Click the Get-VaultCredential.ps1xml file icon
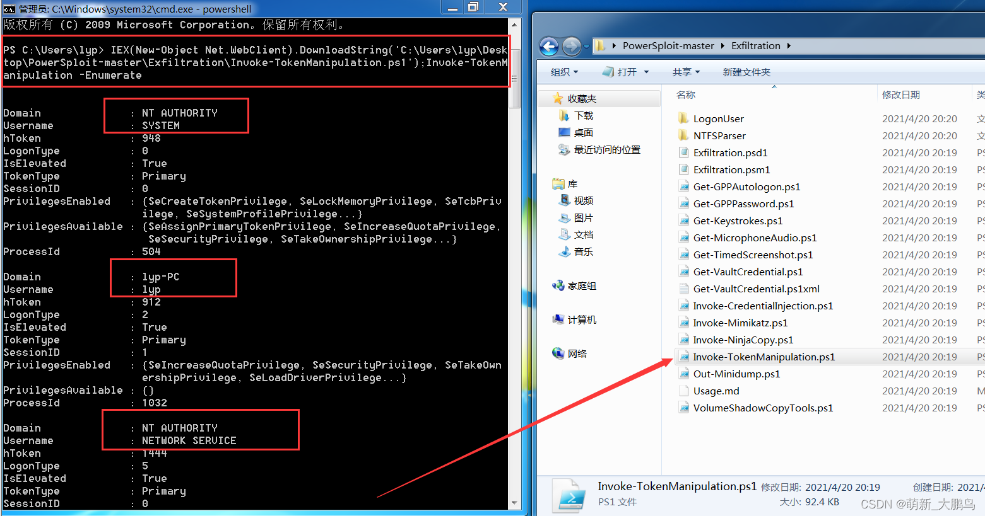 (x=683, y=289)
